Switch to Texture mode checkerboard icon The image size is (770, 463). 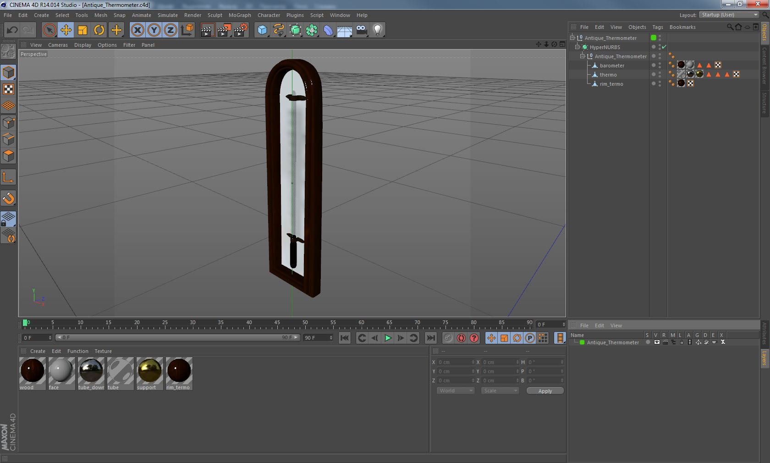click(x=8, y=89)
